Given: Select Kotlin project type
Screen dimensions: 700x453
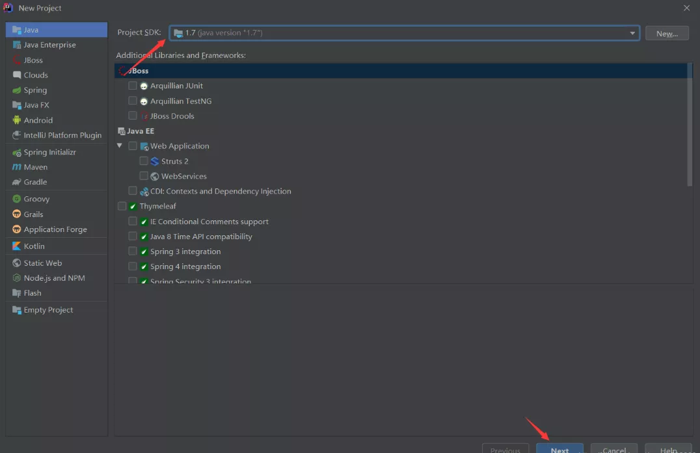Looking at the screenshot, I should 56,246.
